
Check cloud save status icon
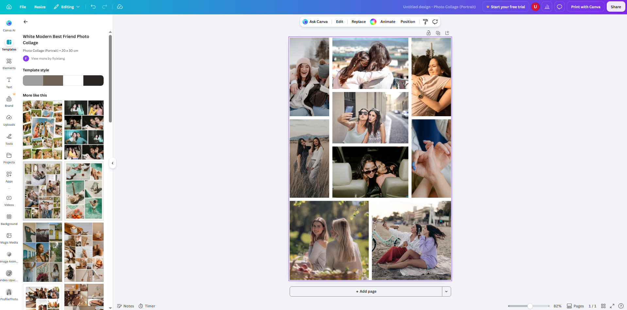click(120, 7)
